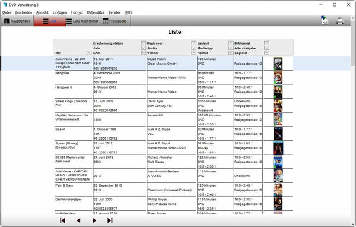Select the title 'Hangover 3'

click(63, 87)
